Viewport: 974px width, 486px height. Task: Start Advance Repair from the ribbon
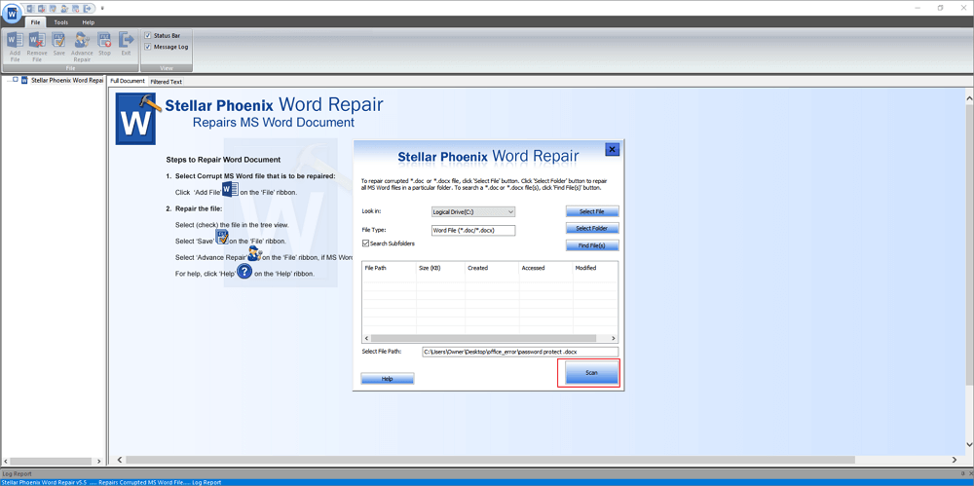(x=82, y=45)
